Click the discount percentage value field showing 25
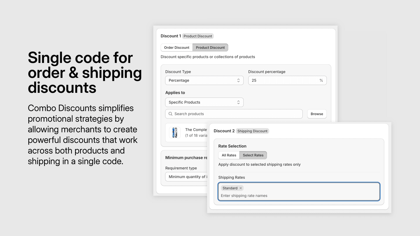Viewport: 420px width, 236px height. tap(276, 80)
